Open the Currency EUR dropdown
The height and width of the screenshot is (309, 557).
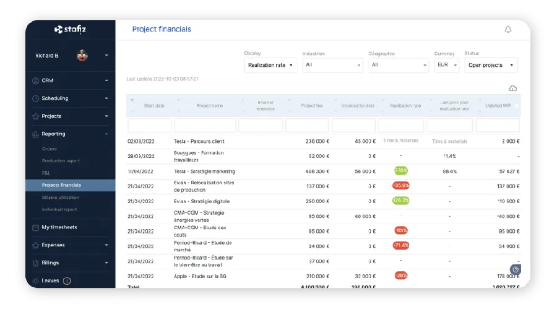pyautogui.click(x=446, y=65)
